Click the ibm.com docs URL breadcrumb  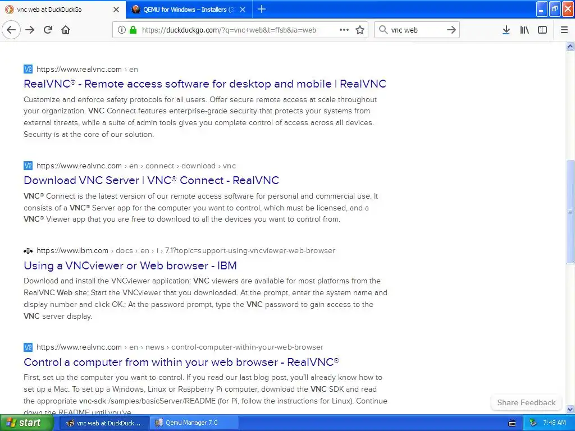(x=186, y=251)
